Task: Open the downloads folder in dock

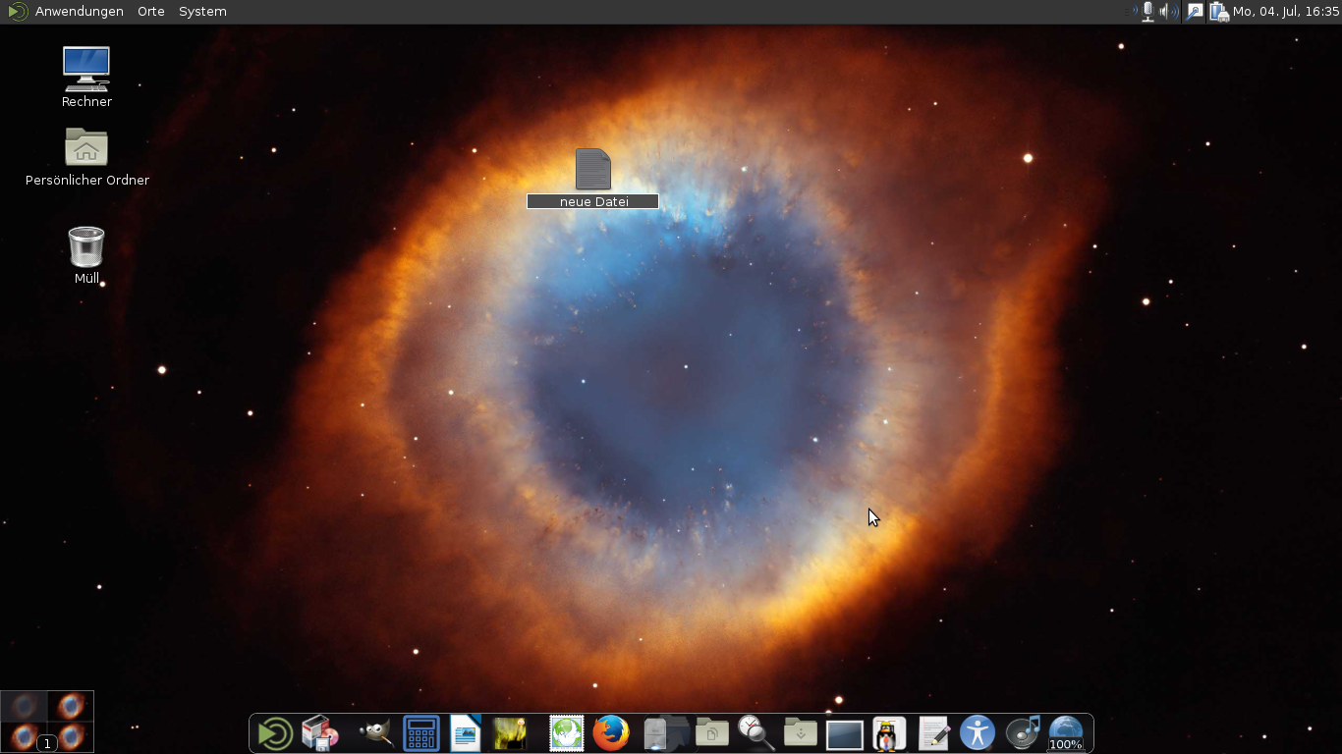Action: (x=801, y=731)
